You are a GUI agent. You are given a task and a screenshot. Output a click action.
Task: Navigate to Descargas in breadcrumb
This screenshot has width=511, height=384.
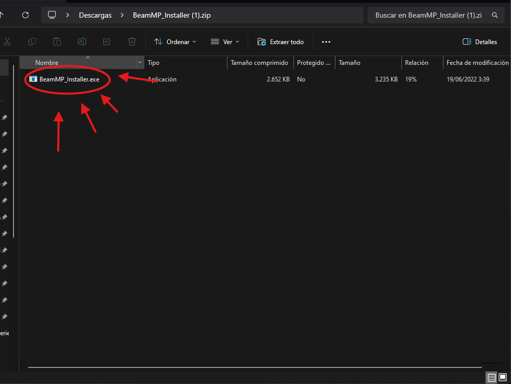[95, 15]
